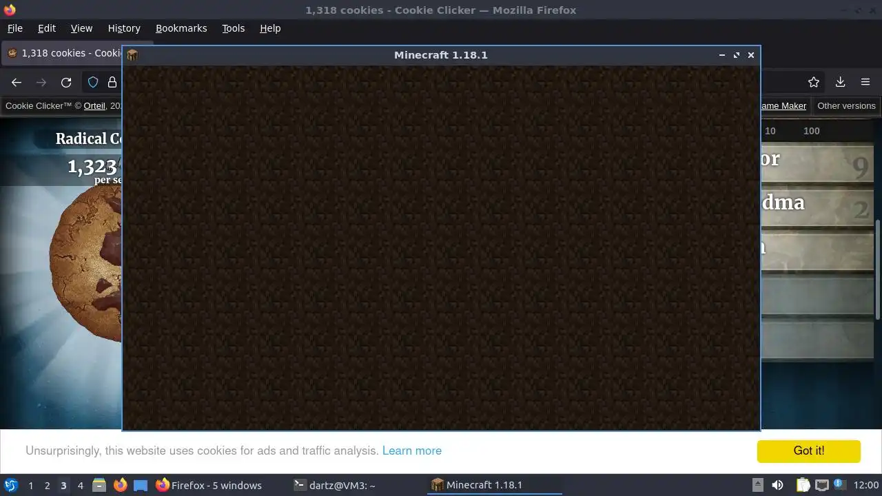The height and width of the screenshot is (496, 882).
Task: Switch to the dartz@VM3 terminal
Action: [x=335, y=485]
